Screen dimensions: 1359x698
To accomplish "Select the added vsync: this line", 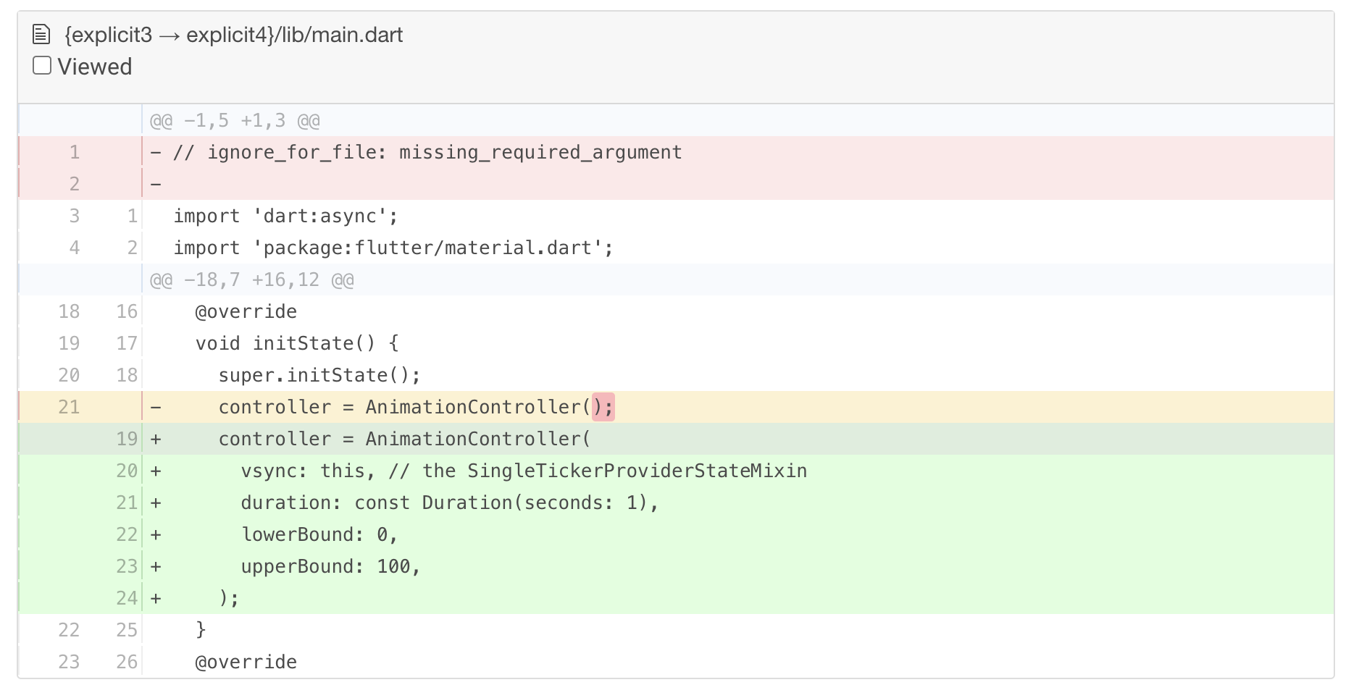I will click(523, 470).
